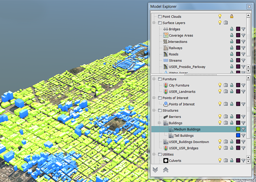
Task: Open the Railways filter funnel
Action: tap(243, 48)
